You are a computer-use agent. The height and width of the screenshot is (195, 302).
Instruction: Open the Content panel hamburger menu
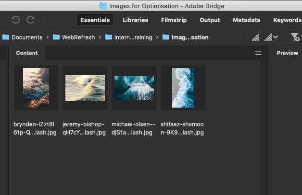tap(258, 53)
